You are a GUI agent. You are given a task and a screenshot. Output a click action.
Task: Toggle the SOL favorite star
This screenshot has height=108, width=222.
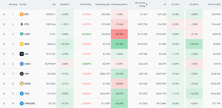[x=4, y=54]
